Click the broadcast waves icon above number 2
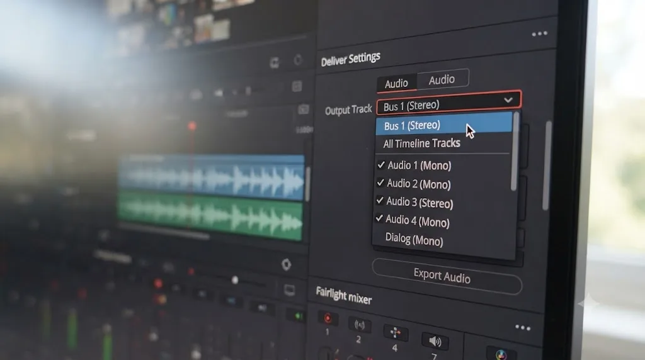This screenshot has height=360, width=645. coord(359,325)
